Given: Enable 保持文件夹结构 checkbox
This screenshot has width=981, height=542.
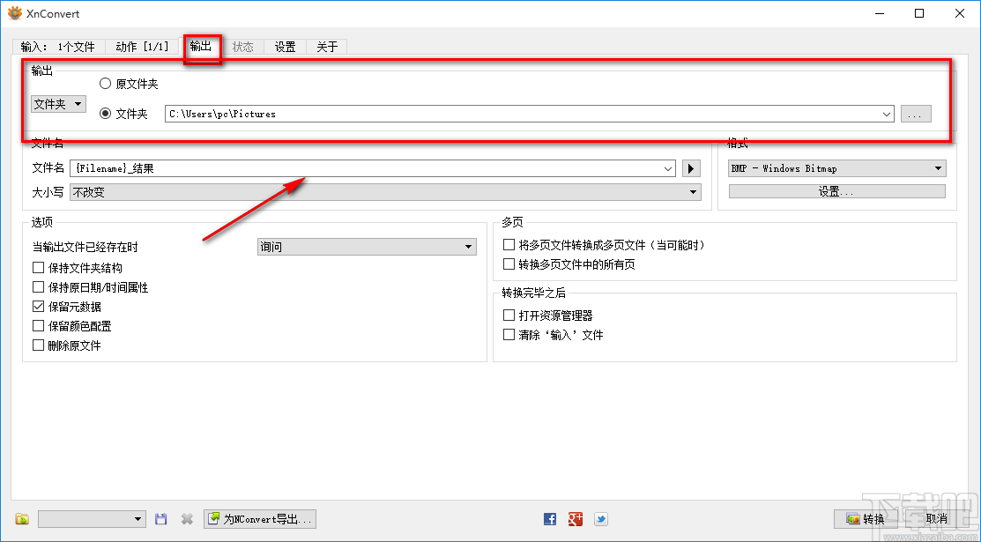Looking at the screenshot, I should [38, 268].
